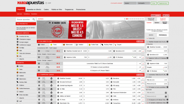Favorite the Locomotive Tbilisi II match row
184x104 pixels.
pos(39,63)
